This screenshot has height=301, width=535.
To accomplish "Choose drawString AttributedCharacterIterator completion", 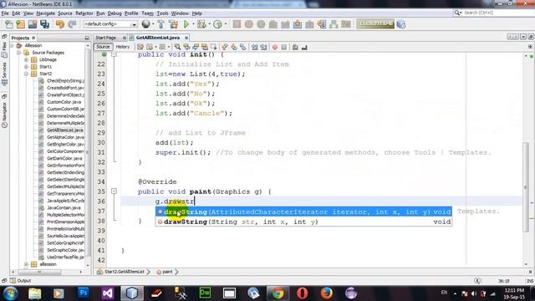I will (x=303, y=212).
